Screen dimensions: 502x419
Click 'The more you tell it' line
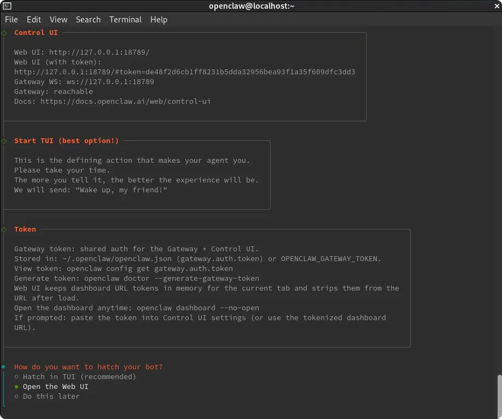click(x=136, y=180)
